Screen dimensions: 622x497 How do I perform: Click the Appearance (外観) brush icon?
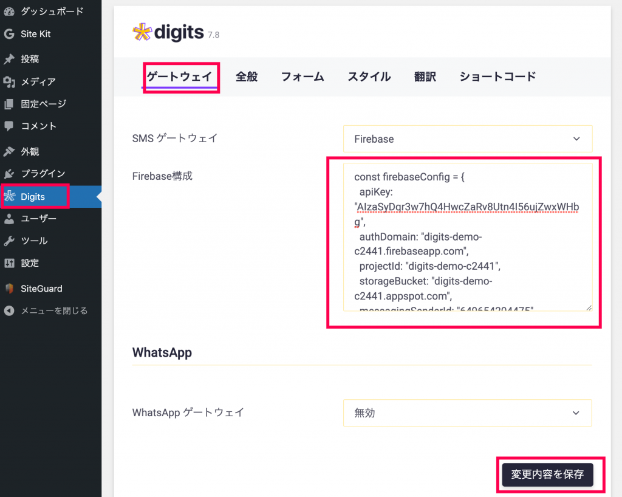(x=9, y=151)
